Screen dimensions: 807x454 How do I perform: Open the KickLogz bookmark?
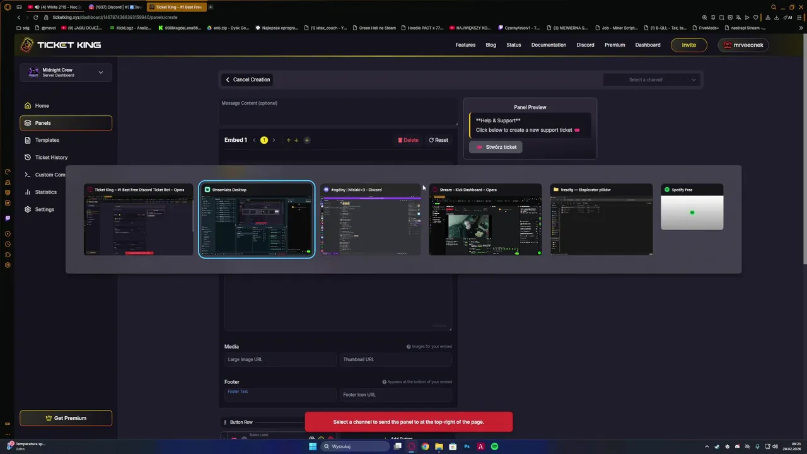(131, 28)
